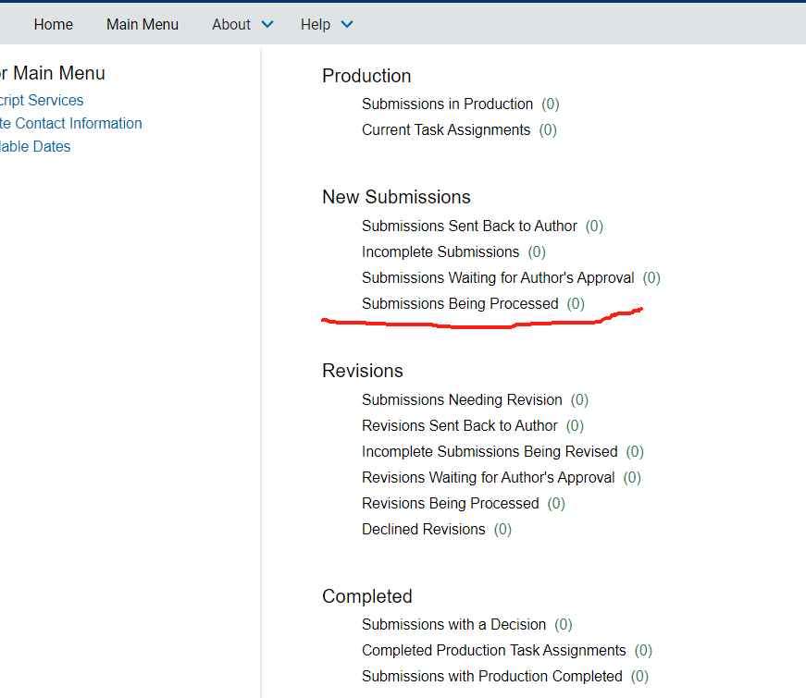
Task: Expand the Help dropdown chevron
Action: click(347, 25)
